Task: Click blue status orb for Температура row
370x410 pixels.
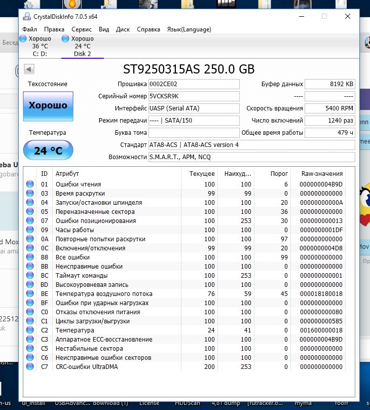Action: click(x=30, y=330)
